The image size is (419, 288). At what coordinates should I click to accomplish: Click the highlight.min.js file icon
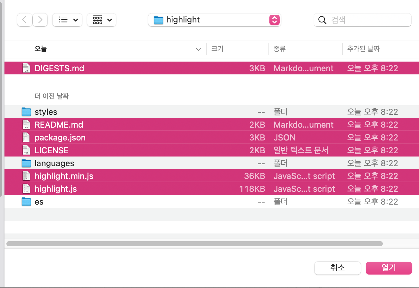click(26, 176)
